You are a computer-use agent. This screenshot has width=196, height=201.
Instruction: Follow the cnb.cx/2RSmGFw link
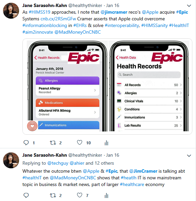click(x=58, y=19)
